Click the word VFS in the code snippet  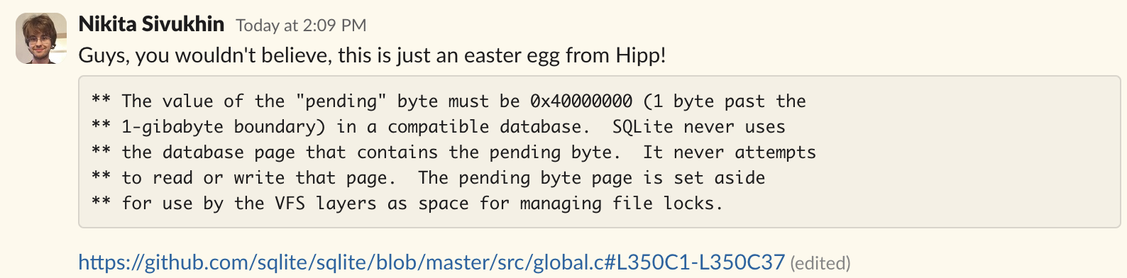pyautogui.click(x=290, y=204)
